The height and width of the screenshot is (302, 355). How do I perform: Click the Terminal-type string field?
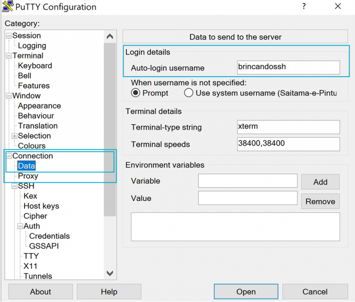click(288, 127)
